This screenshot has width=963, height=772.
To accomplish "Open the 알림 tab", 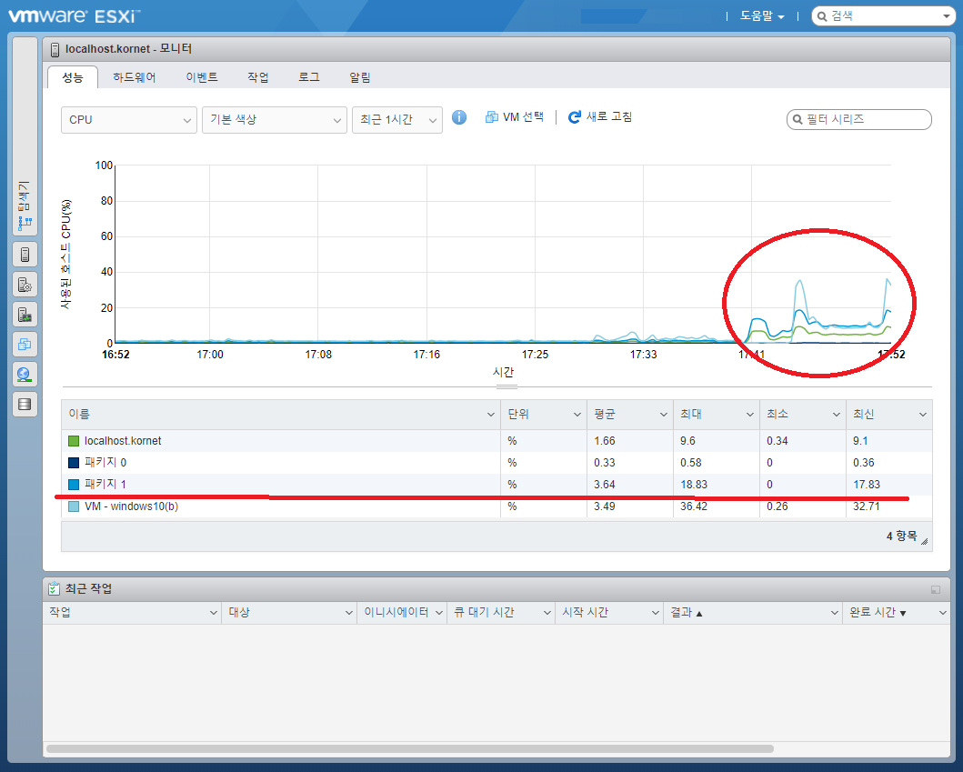I will (x=360, y=77).
